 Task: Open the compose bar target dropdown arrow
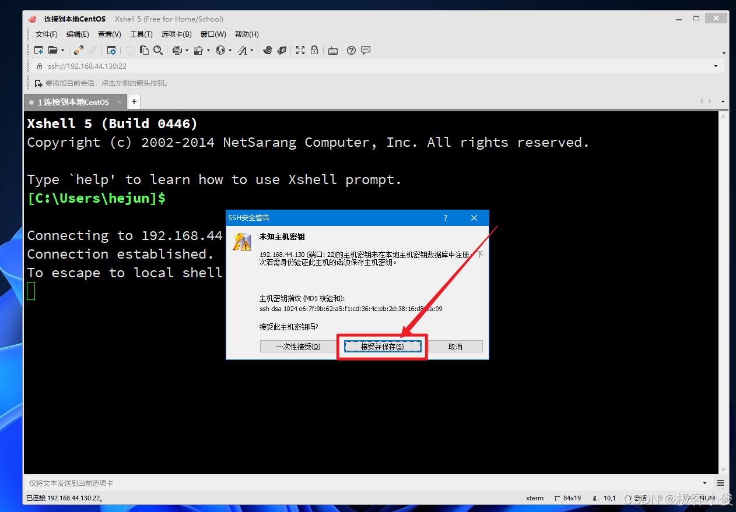[x=705, y=483]
